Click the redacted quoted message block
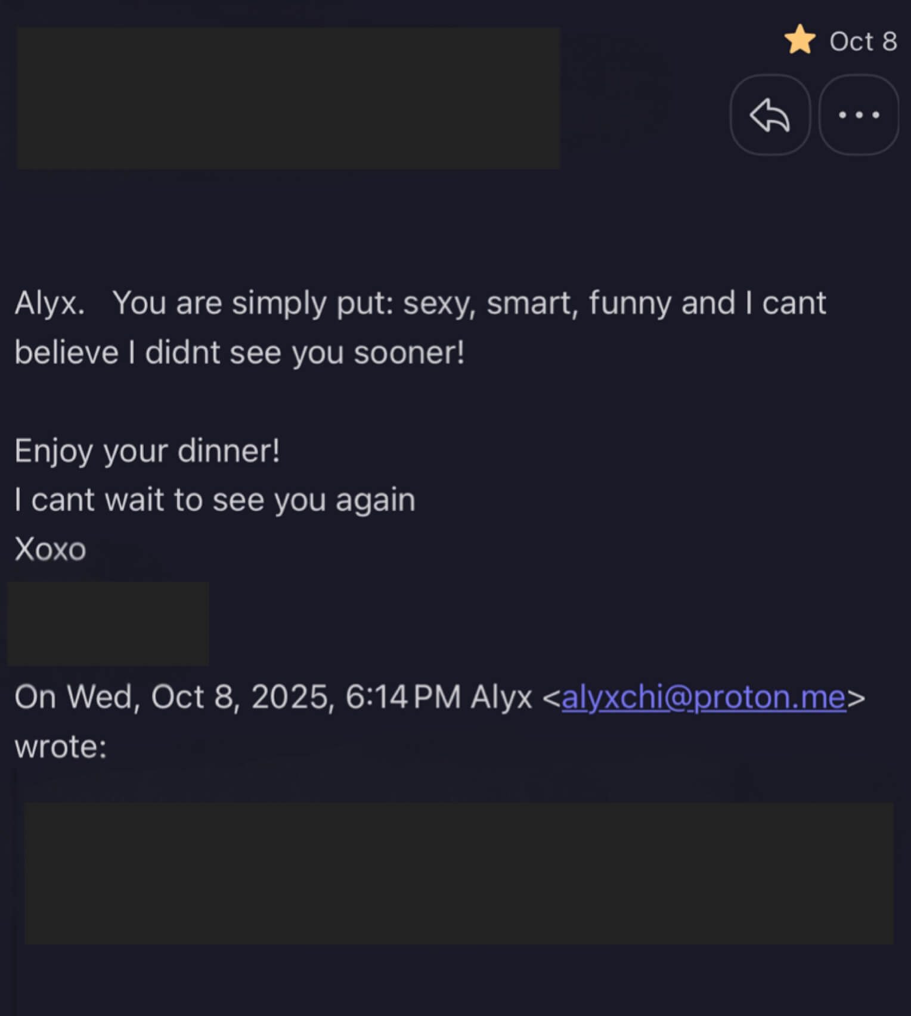911x1016 pixels. point(458,873)
